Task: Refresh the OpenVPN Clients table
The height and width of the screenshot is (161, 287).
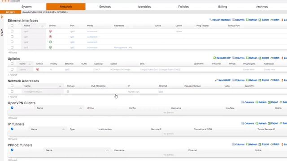Action: [261, 102]
